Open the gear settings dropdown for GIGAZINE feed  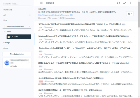coord(130,14)
